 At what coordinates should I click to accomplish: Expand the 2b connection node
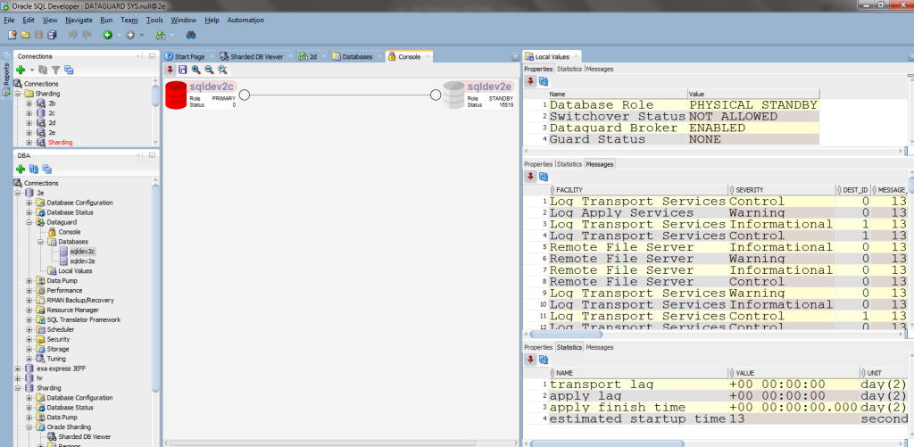(x=29, y=103)
